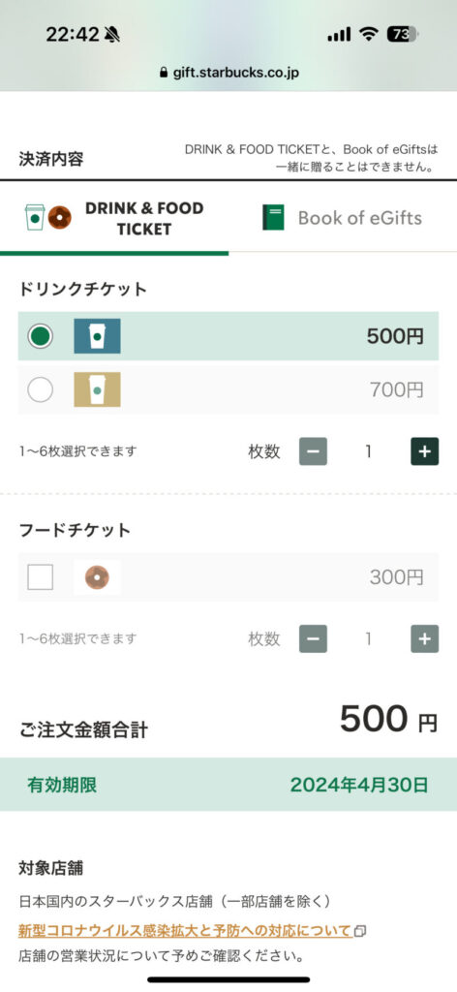Tap the gift.starbucks.co.jp address bar
Viewport: 457px width, 992px height.
tap(228, 73)
